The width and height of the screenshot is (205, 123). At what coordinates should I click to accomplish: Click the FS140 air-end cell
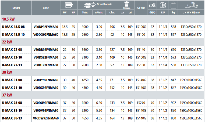(x=141, y=50)
